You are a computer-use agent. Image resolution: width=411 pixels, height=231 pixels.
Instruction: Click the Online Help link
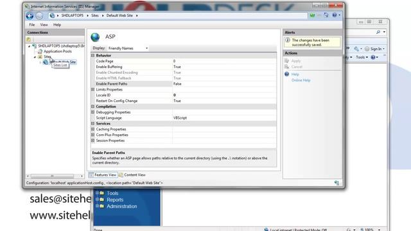click(301, 80)
